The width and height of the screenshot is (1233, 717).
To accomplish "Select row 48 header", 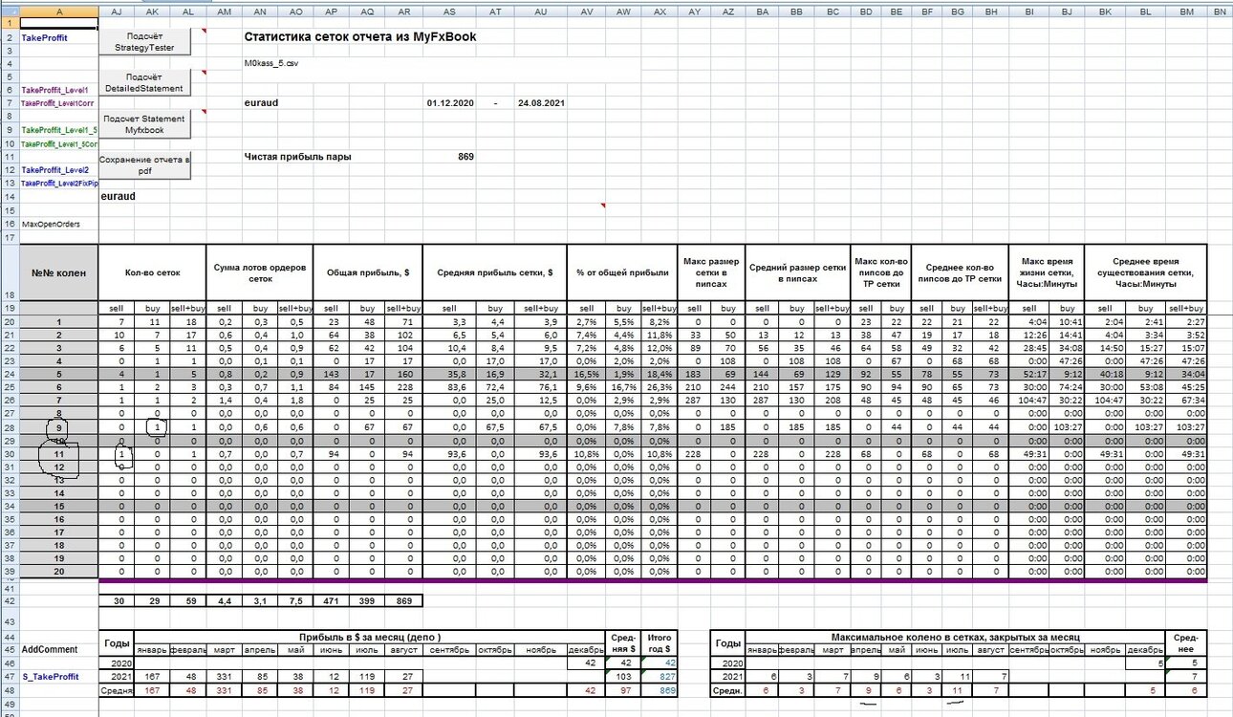I will (9, 689).
